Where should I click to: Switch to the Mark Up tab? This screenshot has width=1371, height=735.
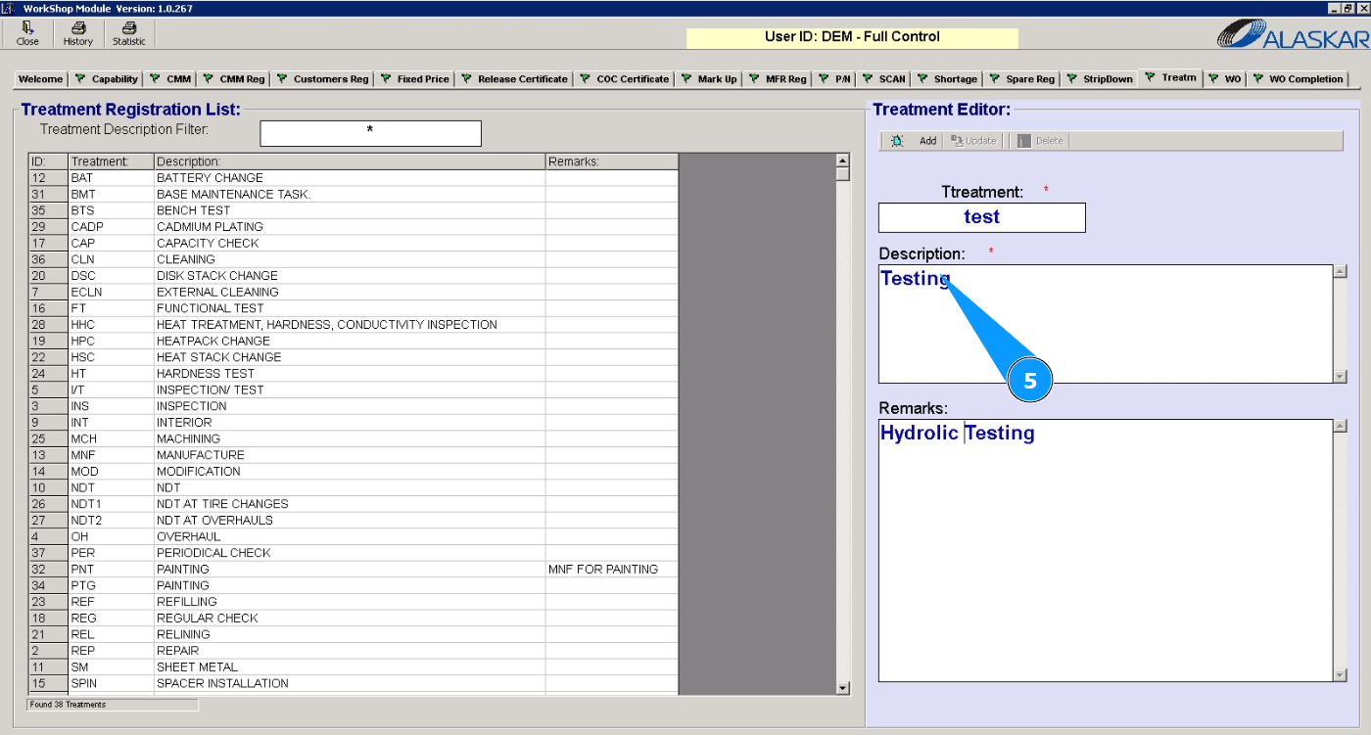(709, 79)
